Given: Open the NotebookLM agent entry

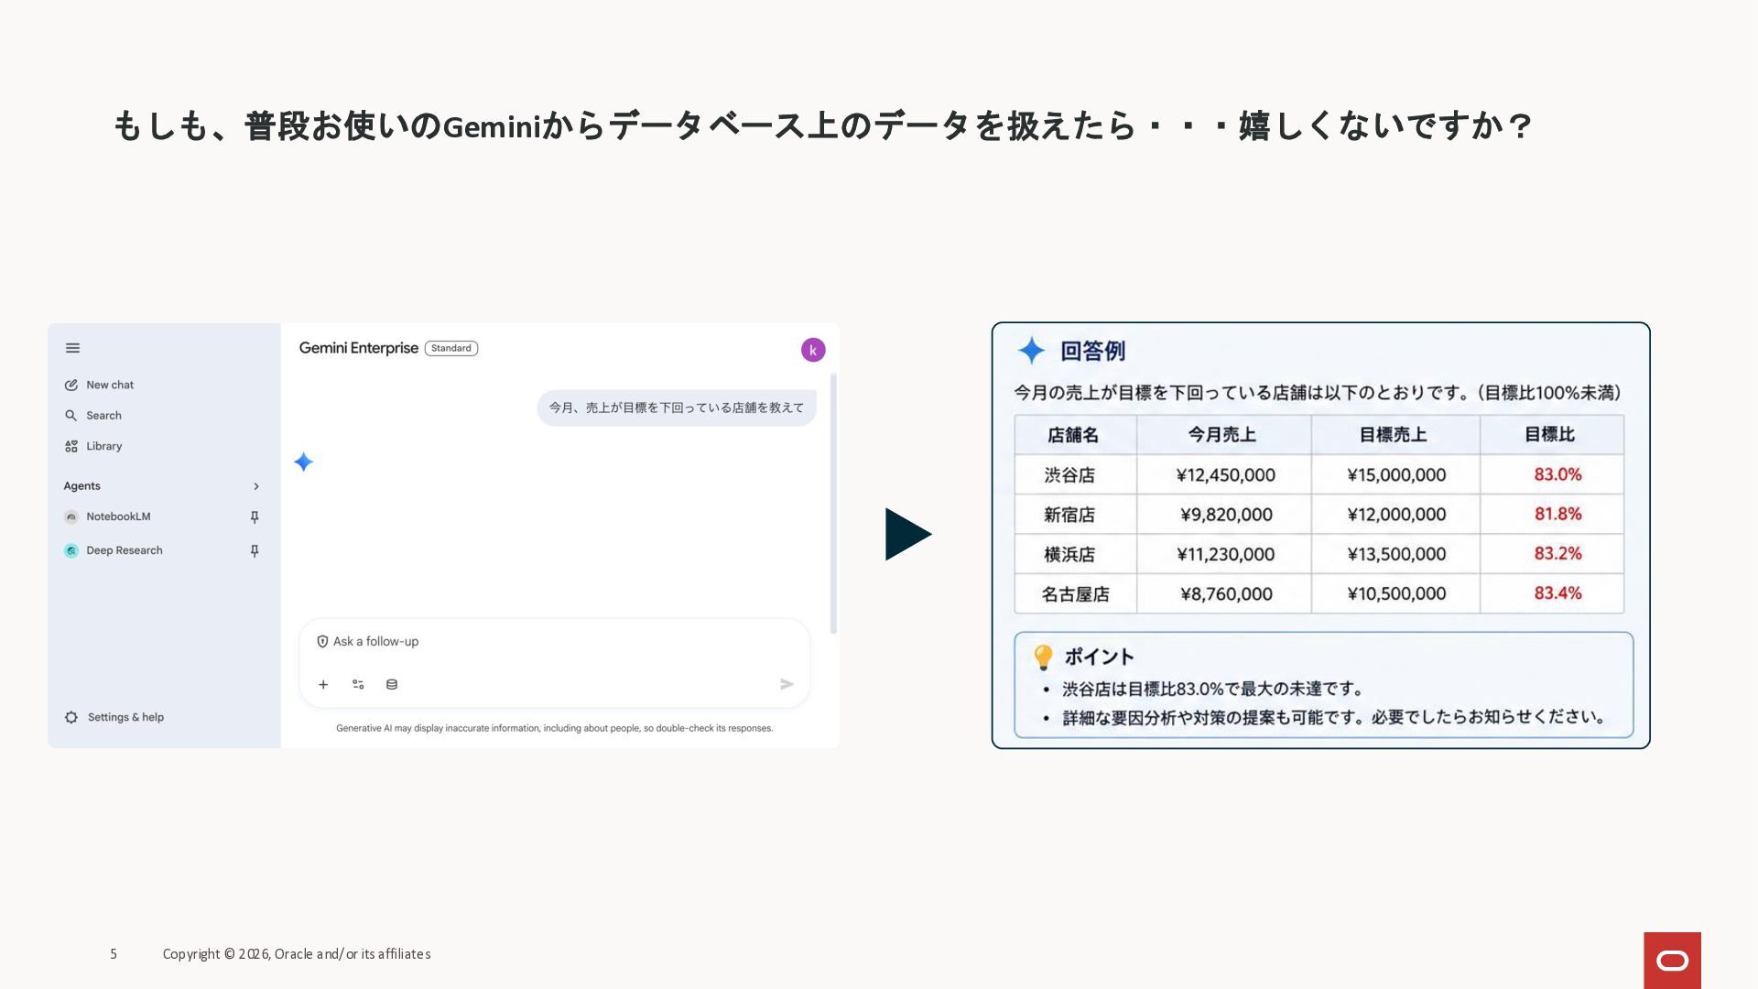Looking at the screenshot, I should click(x=118, y=517).
